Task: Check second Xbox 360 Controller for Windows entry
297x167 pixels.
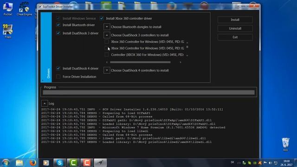Action: point(107,48)
